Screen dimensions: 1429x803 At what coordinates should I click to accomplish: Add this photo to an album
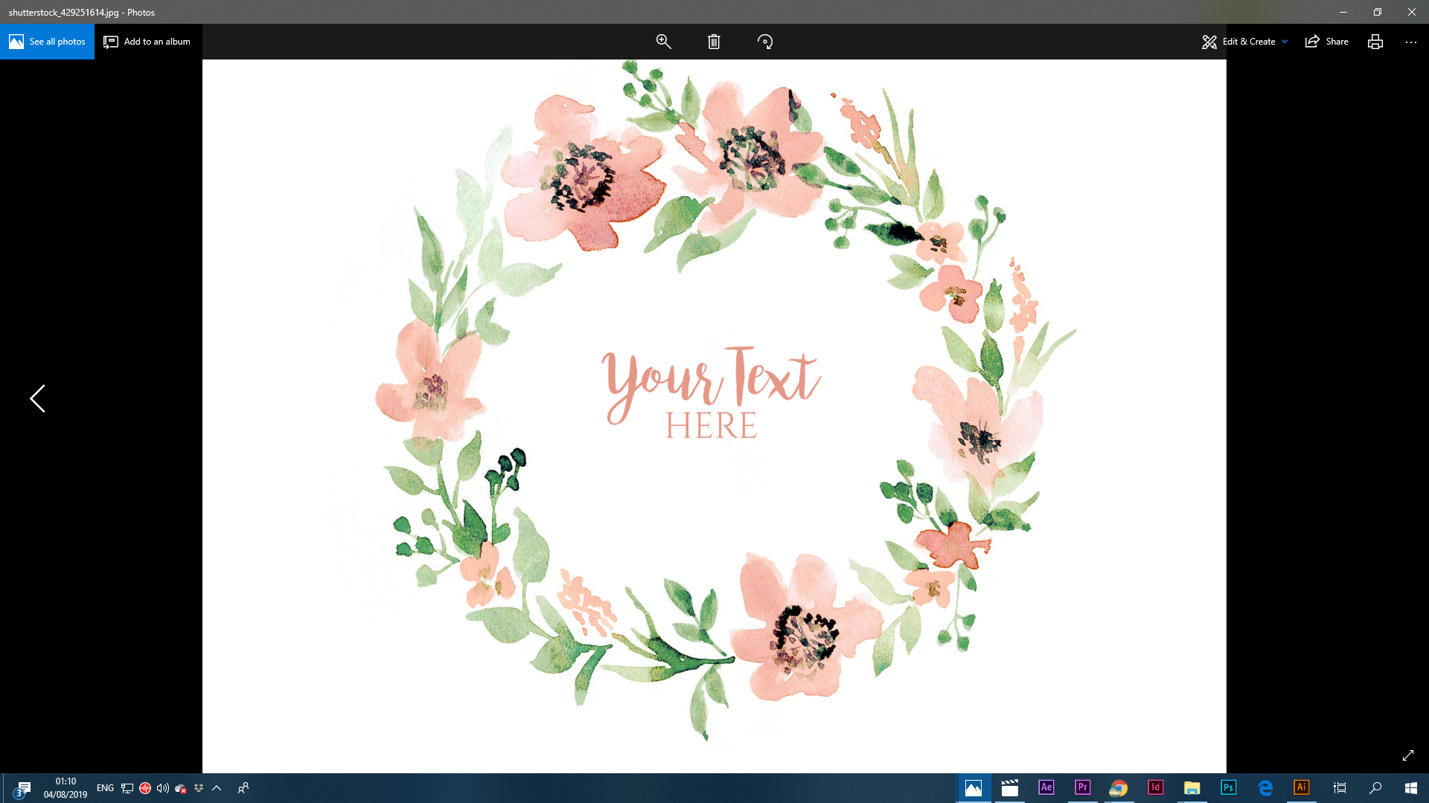pyautogui.click(x=147, y=42)
